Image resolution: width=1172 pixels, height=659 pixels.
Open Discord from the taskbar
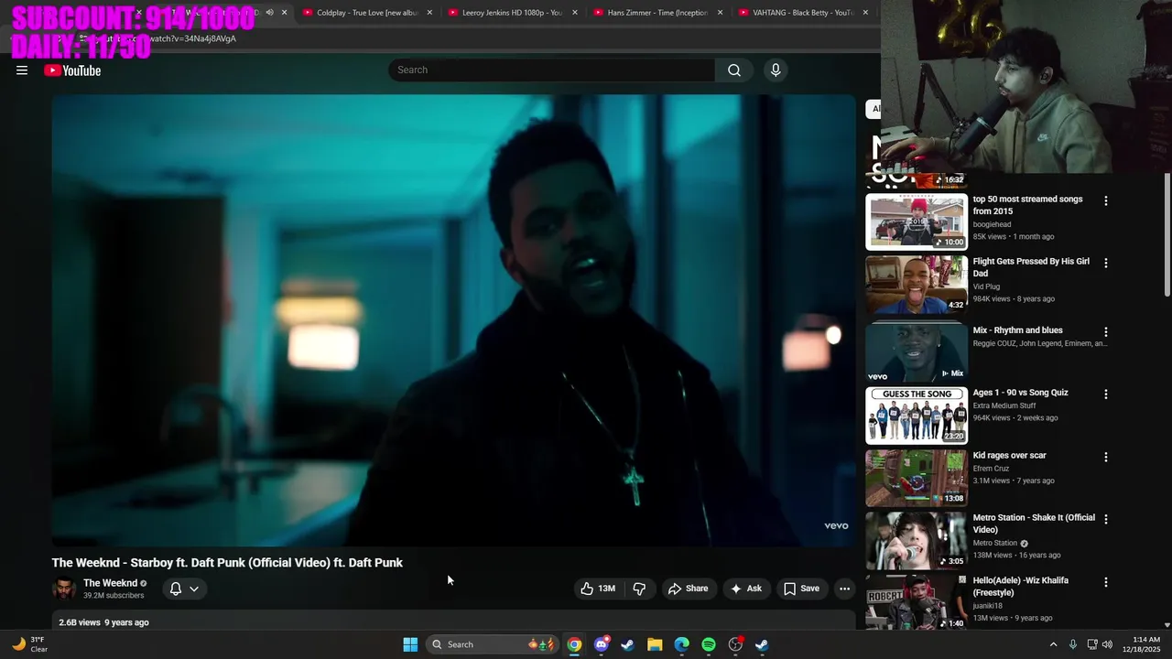(601, 644)
